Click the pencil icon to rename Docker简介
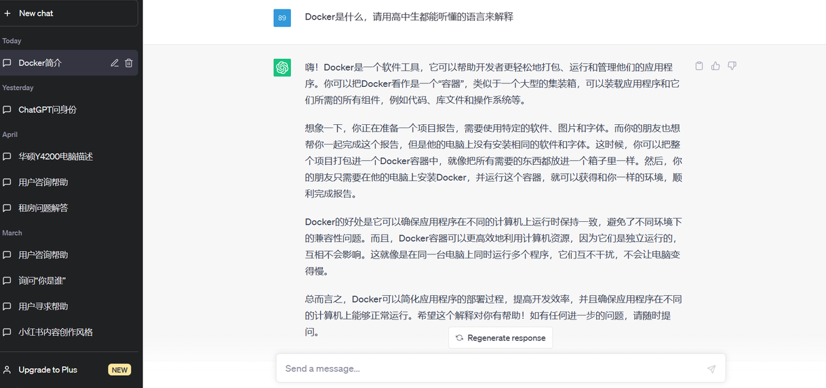This screenshot has height=388, width=826. click(115, 63)
